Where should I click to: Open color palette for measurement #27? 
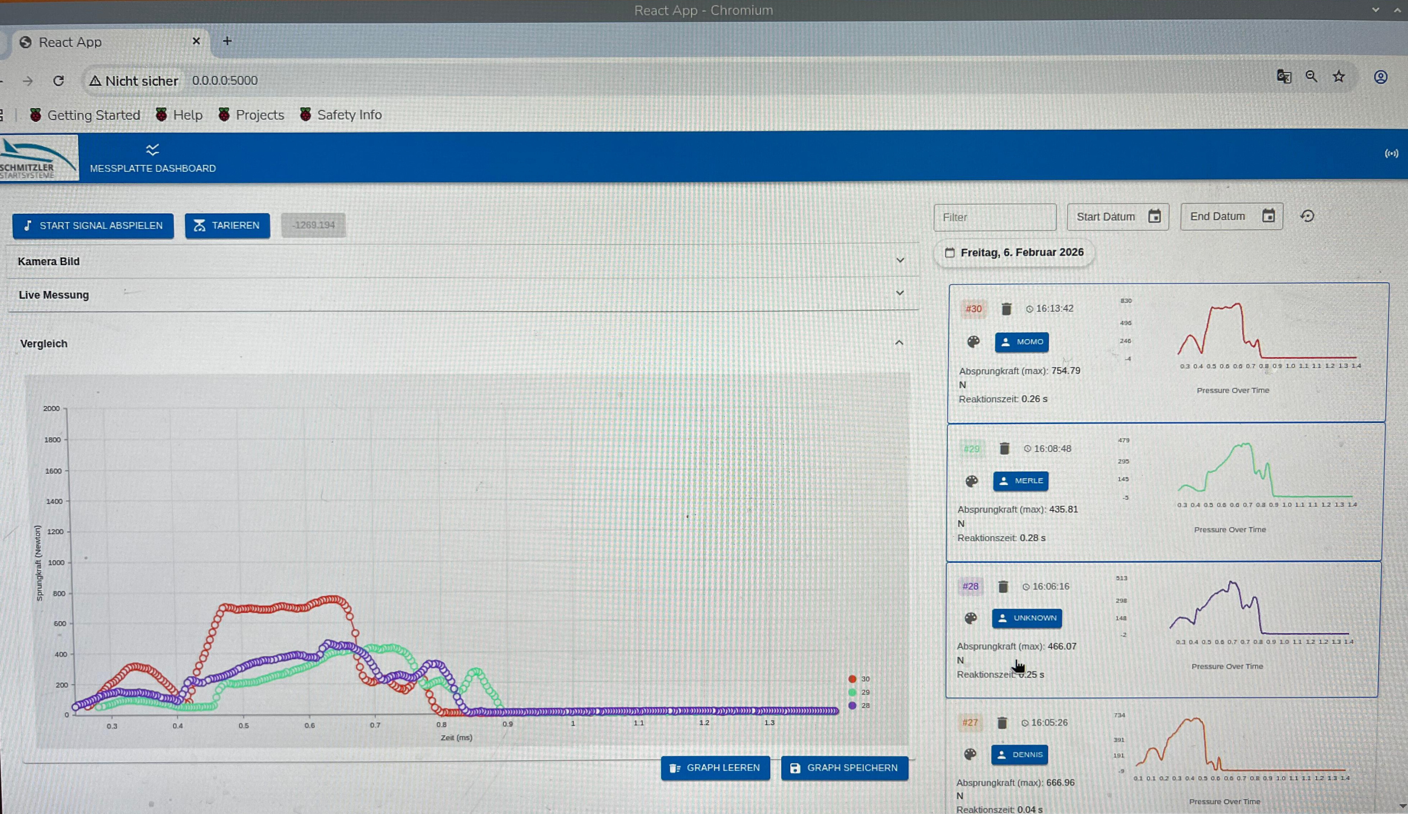971,754
